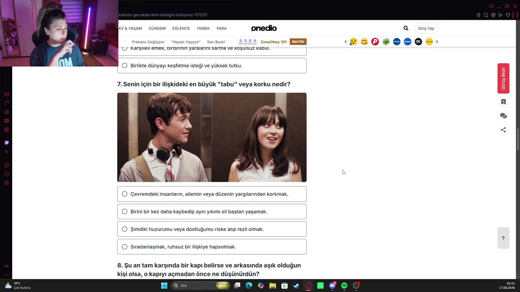Click the Windows Start button
The height and width of the screenshot is (292, 520).
(x=164, y=286)
